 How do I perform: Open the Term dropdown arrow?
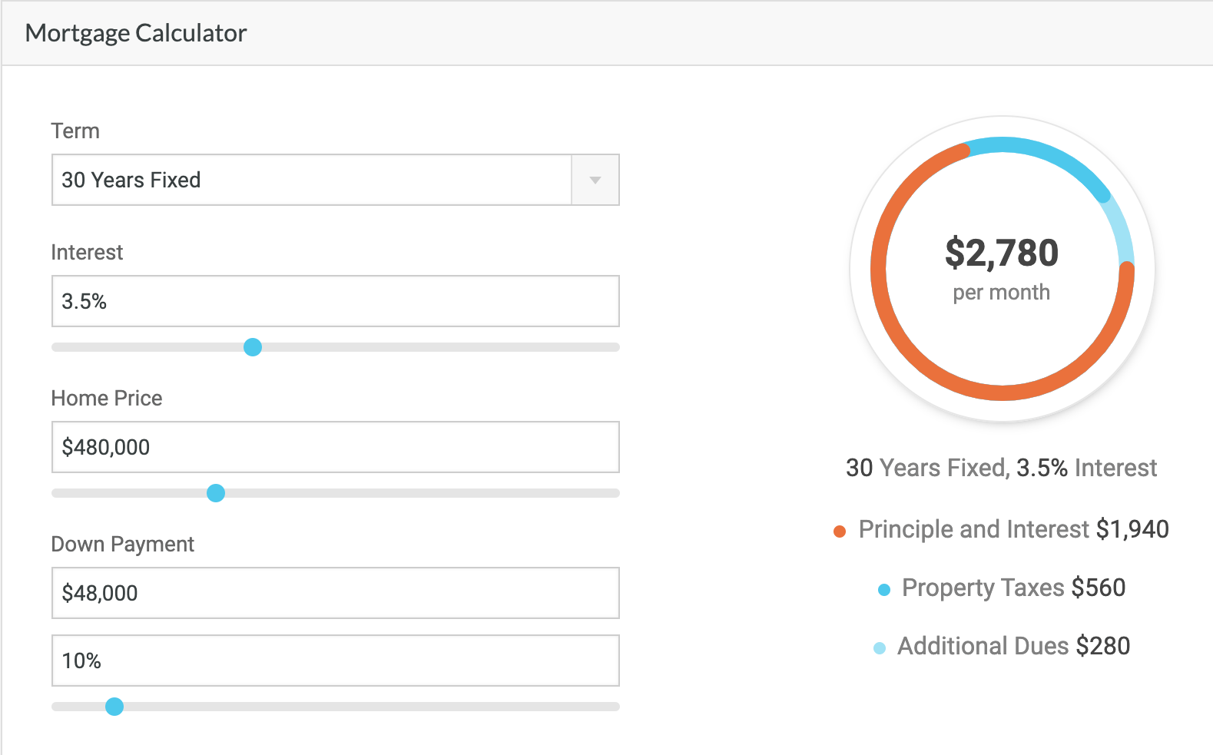click(x=595, y=180)
